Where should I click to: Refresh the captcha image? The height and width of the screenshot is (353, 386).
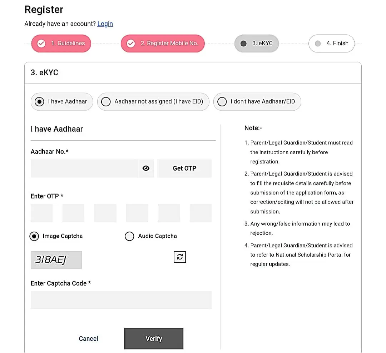point(180,257)
